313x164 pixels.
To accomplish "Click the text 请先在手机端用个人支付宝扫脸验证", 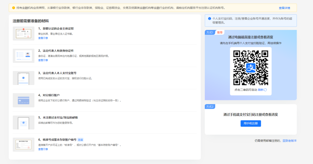I will [243, 43].
